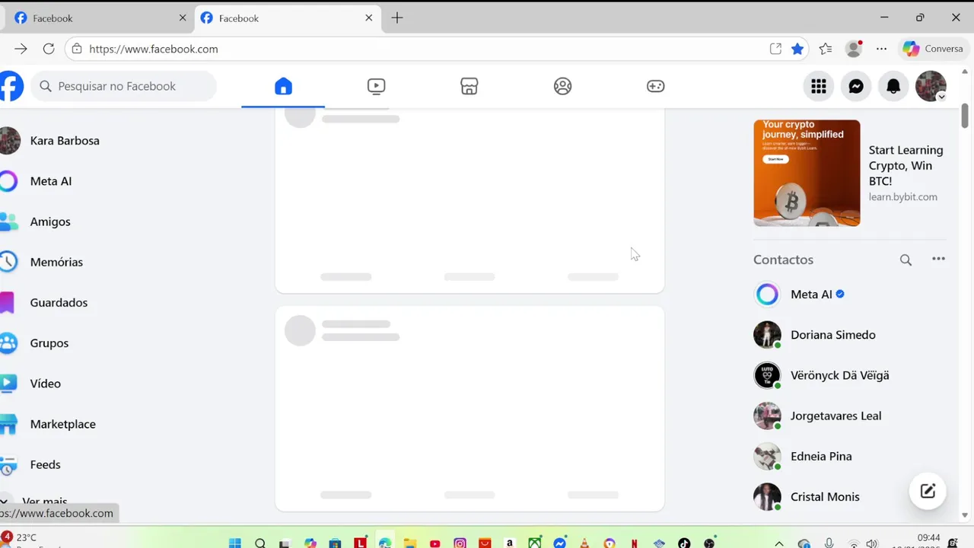This screenshot has height=548, width=974.
Task: Go to the Facebook Home tab
Action: coord(283,86)
